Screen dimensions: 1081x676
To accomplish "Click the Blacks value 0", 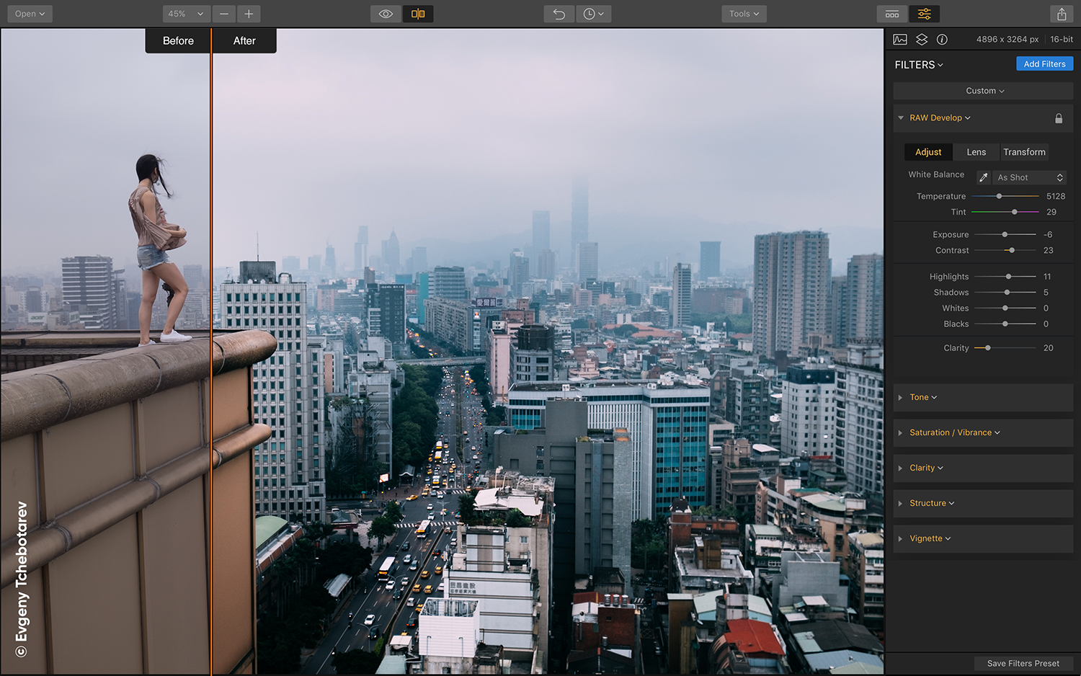I will pyautogui.click(x=1046, y=324).
